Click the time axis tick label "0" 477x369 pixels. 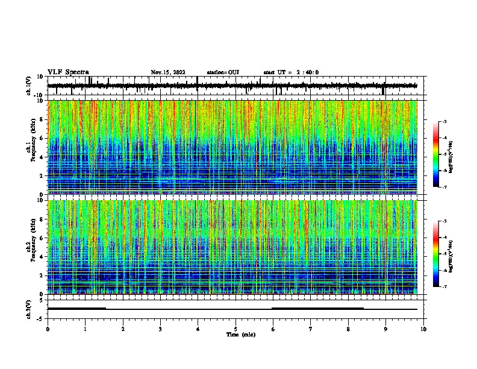48,329
